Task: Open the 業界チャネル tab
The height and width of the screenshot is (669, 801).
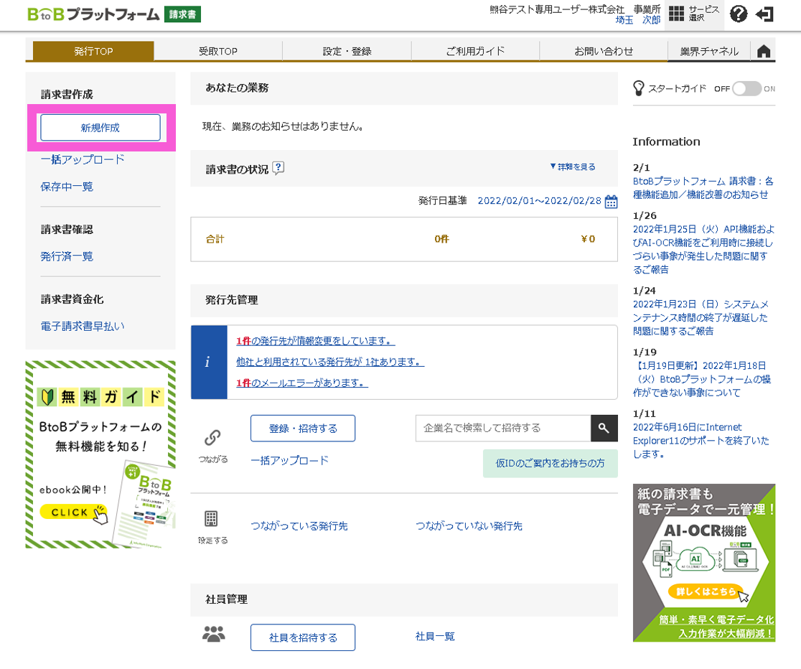Action: (x=709, y=51)
